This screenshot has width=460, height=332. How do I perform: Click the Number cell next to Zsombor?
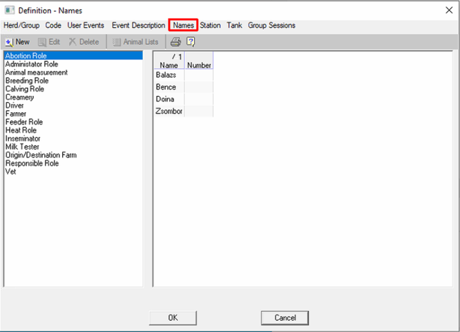199,111
